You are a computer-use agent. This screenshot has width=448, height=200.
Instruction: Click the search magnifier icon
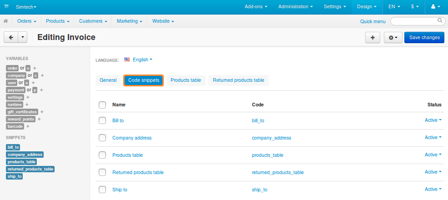(440, 20)
